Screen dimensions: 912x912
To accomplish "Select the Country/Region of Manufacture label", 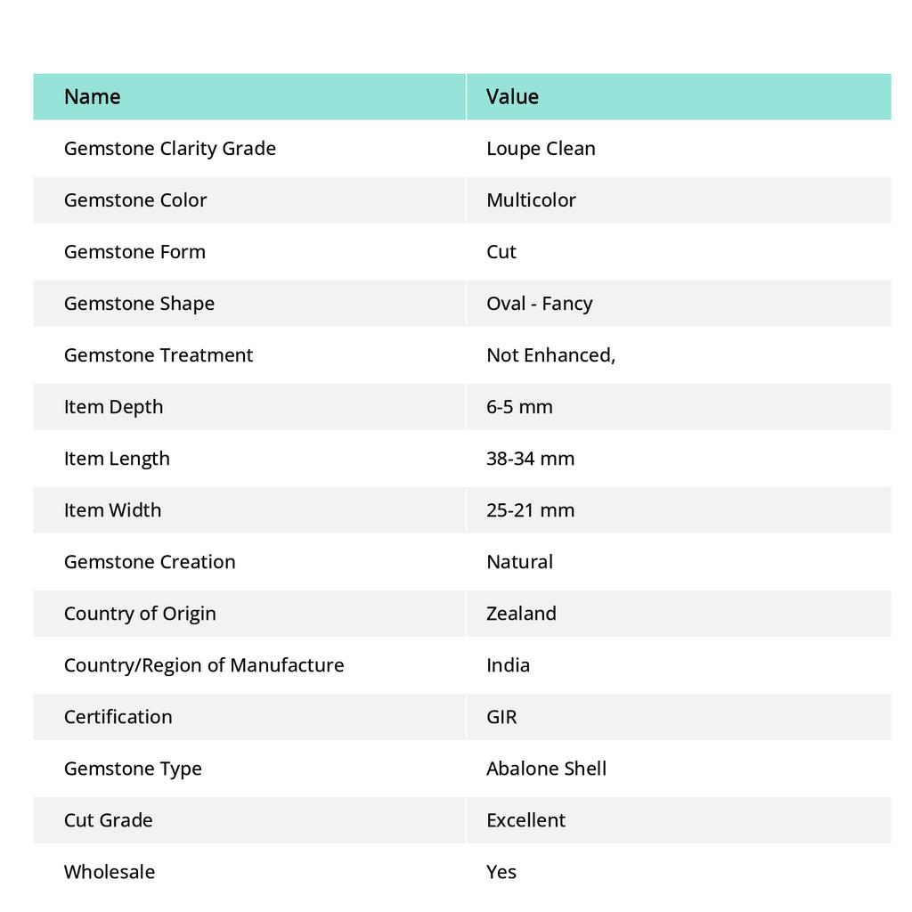I will pos(204,664).
